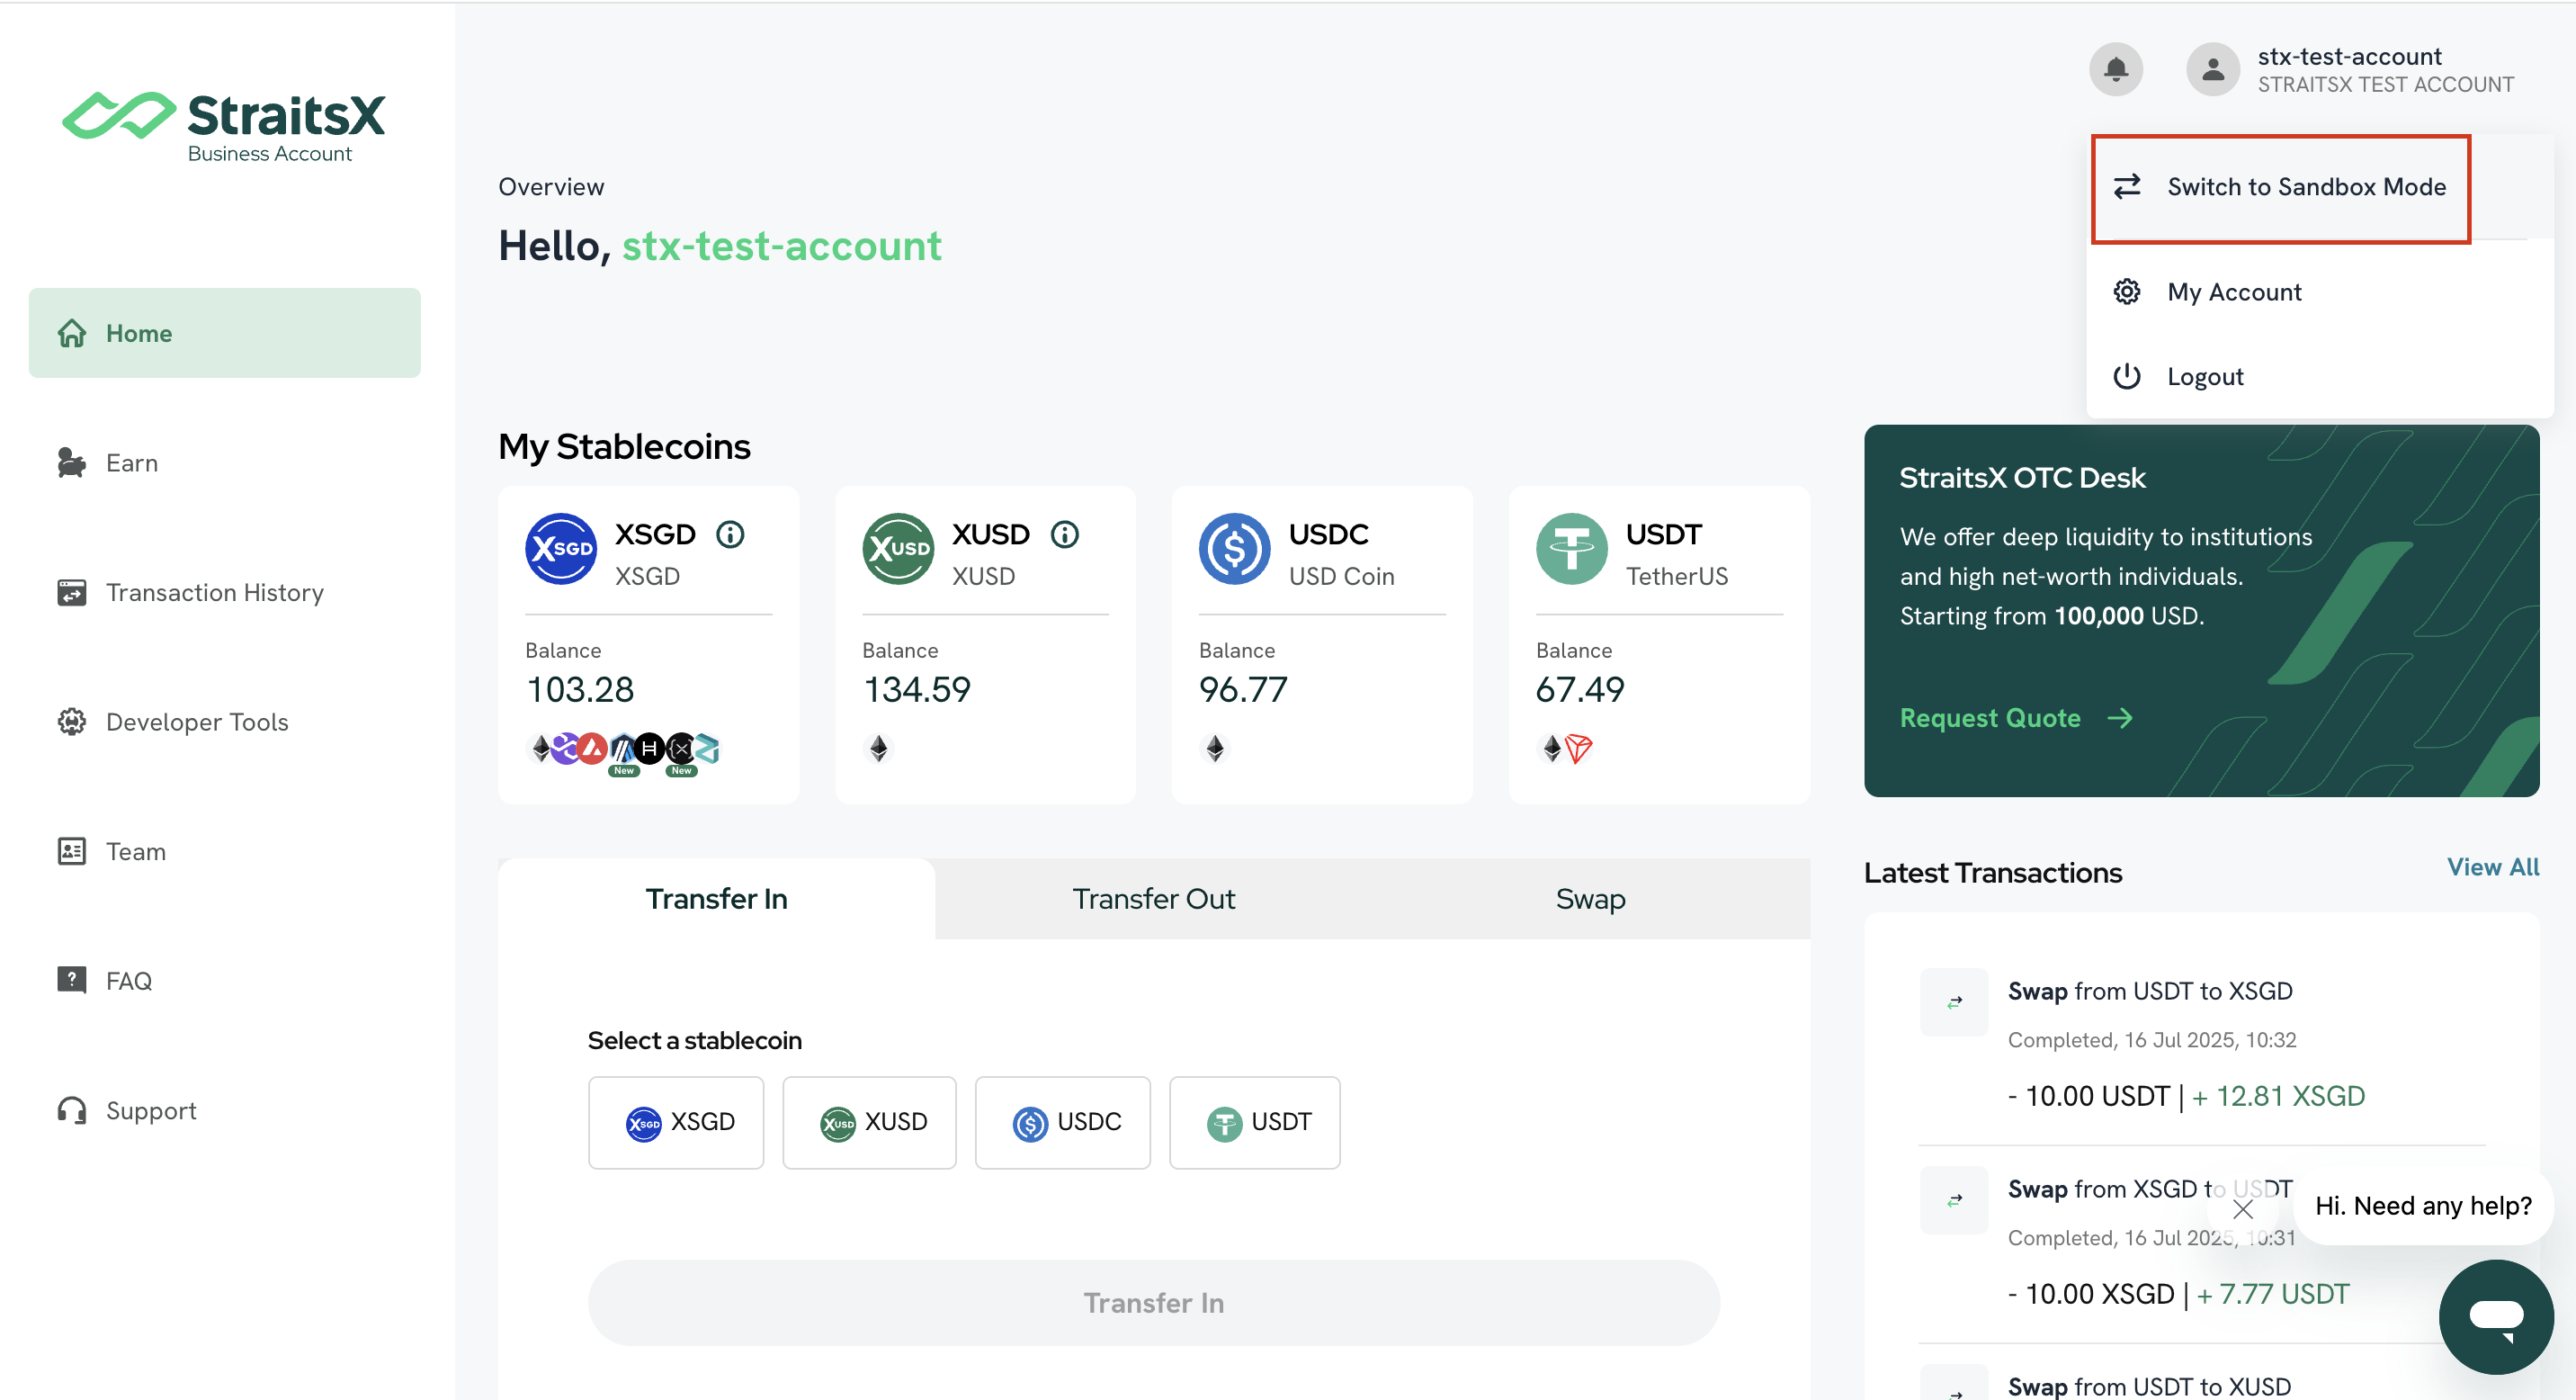Click the XSGD balance 103.28
The image size is (2576, 1400).
[x=580, y=689]
